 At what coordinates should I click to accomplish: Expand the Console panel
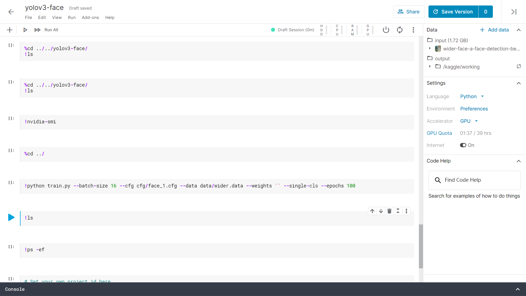pos(518,289)
